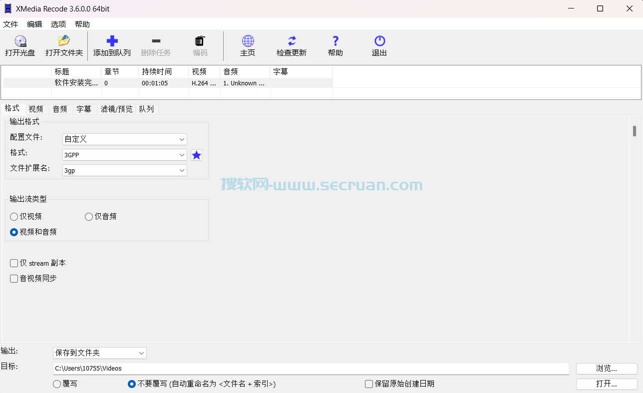Select the Video only (仅视频) radio button
Image resolution: width=643 pixels, height=393 pixels.
14,217
